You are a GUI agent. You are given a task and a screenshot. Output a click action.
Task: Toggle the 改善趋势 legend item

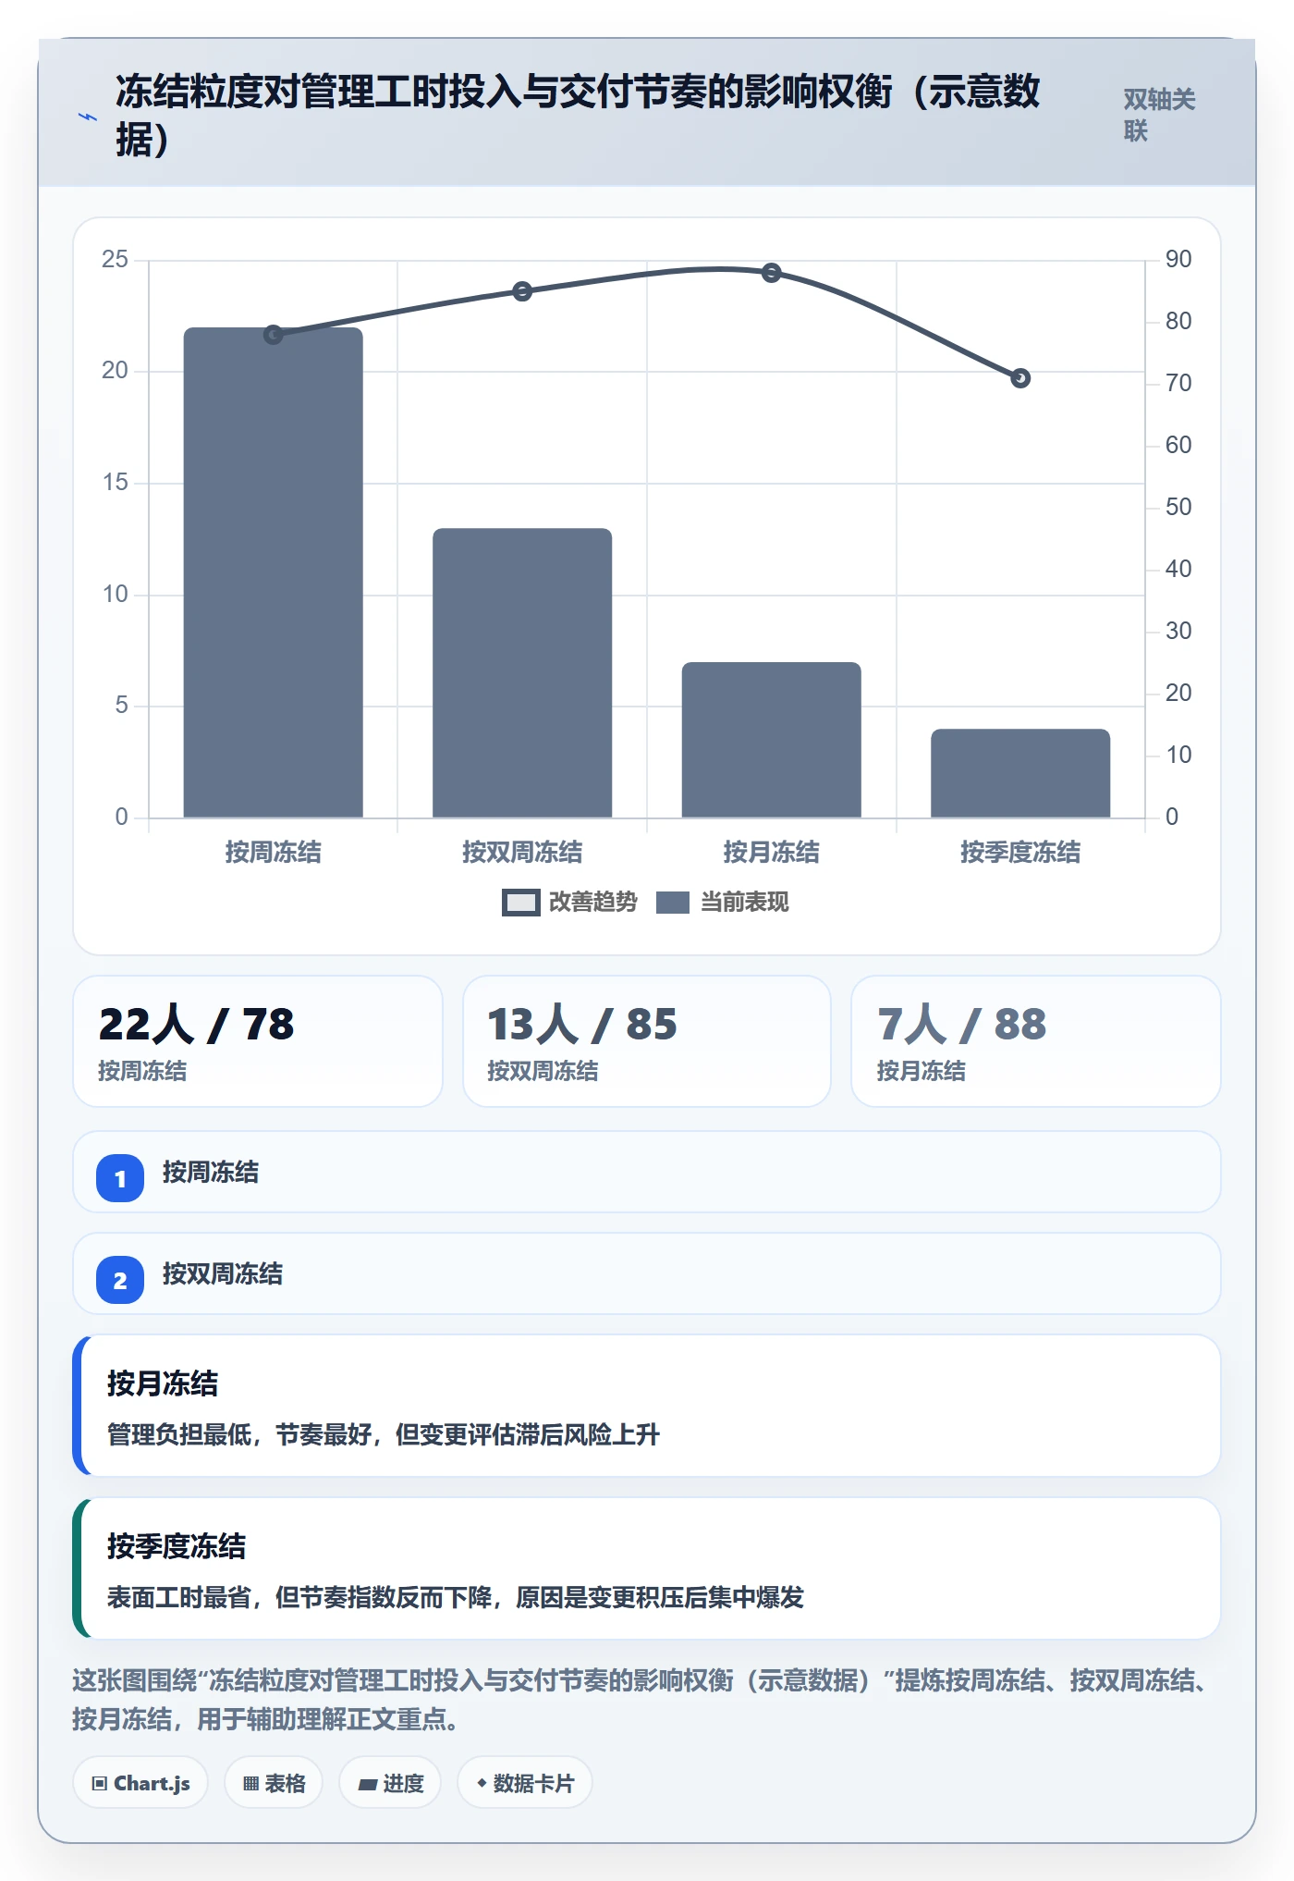coord(569,902)
